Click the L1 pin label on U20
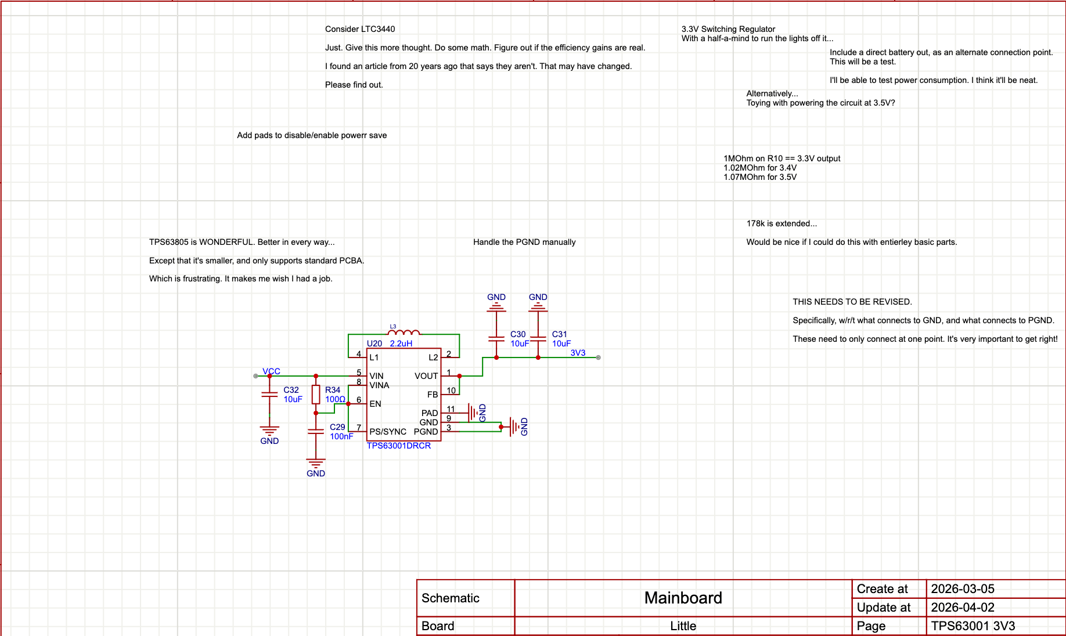1066x636 pixels. 374,357
